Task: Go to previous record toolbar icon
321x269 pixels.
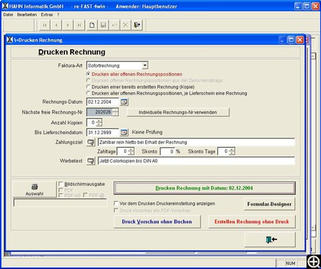Action: 56,25
